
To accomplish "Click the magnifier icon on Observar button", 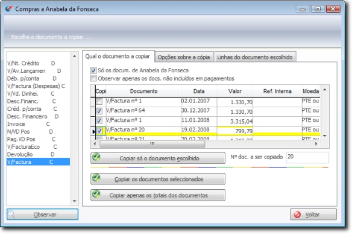I will [x=11, y=215].
